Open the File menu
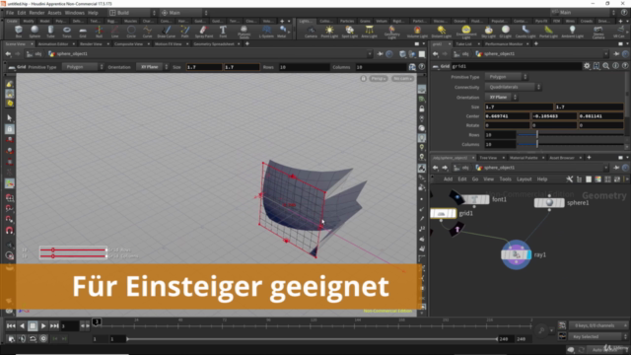The height and width of the screenshot is (355, 631). (10, 13)
